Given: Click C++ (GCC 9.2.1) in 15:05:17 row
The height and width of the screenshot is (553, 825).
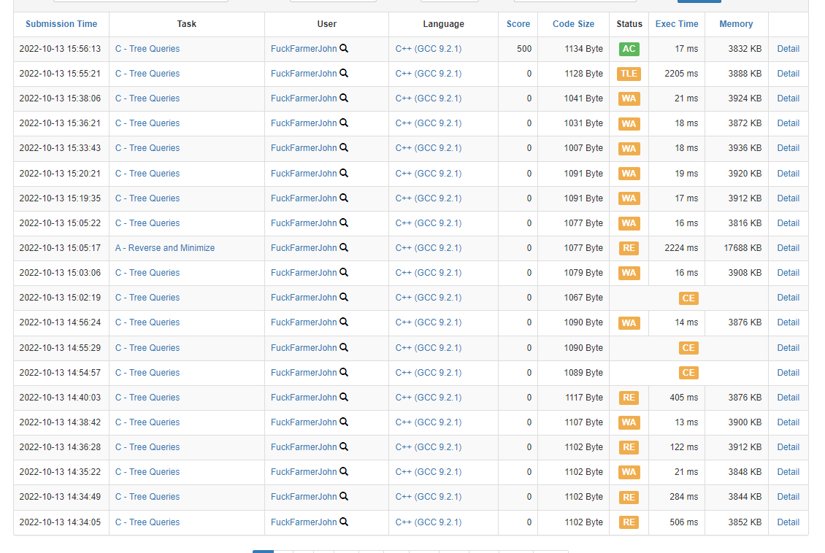Looking at the screenshot, I should coord(429,247).
